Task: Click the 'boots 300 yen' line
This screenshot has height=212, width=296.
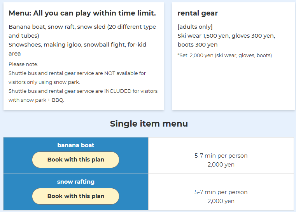Action: pos(197,45)
